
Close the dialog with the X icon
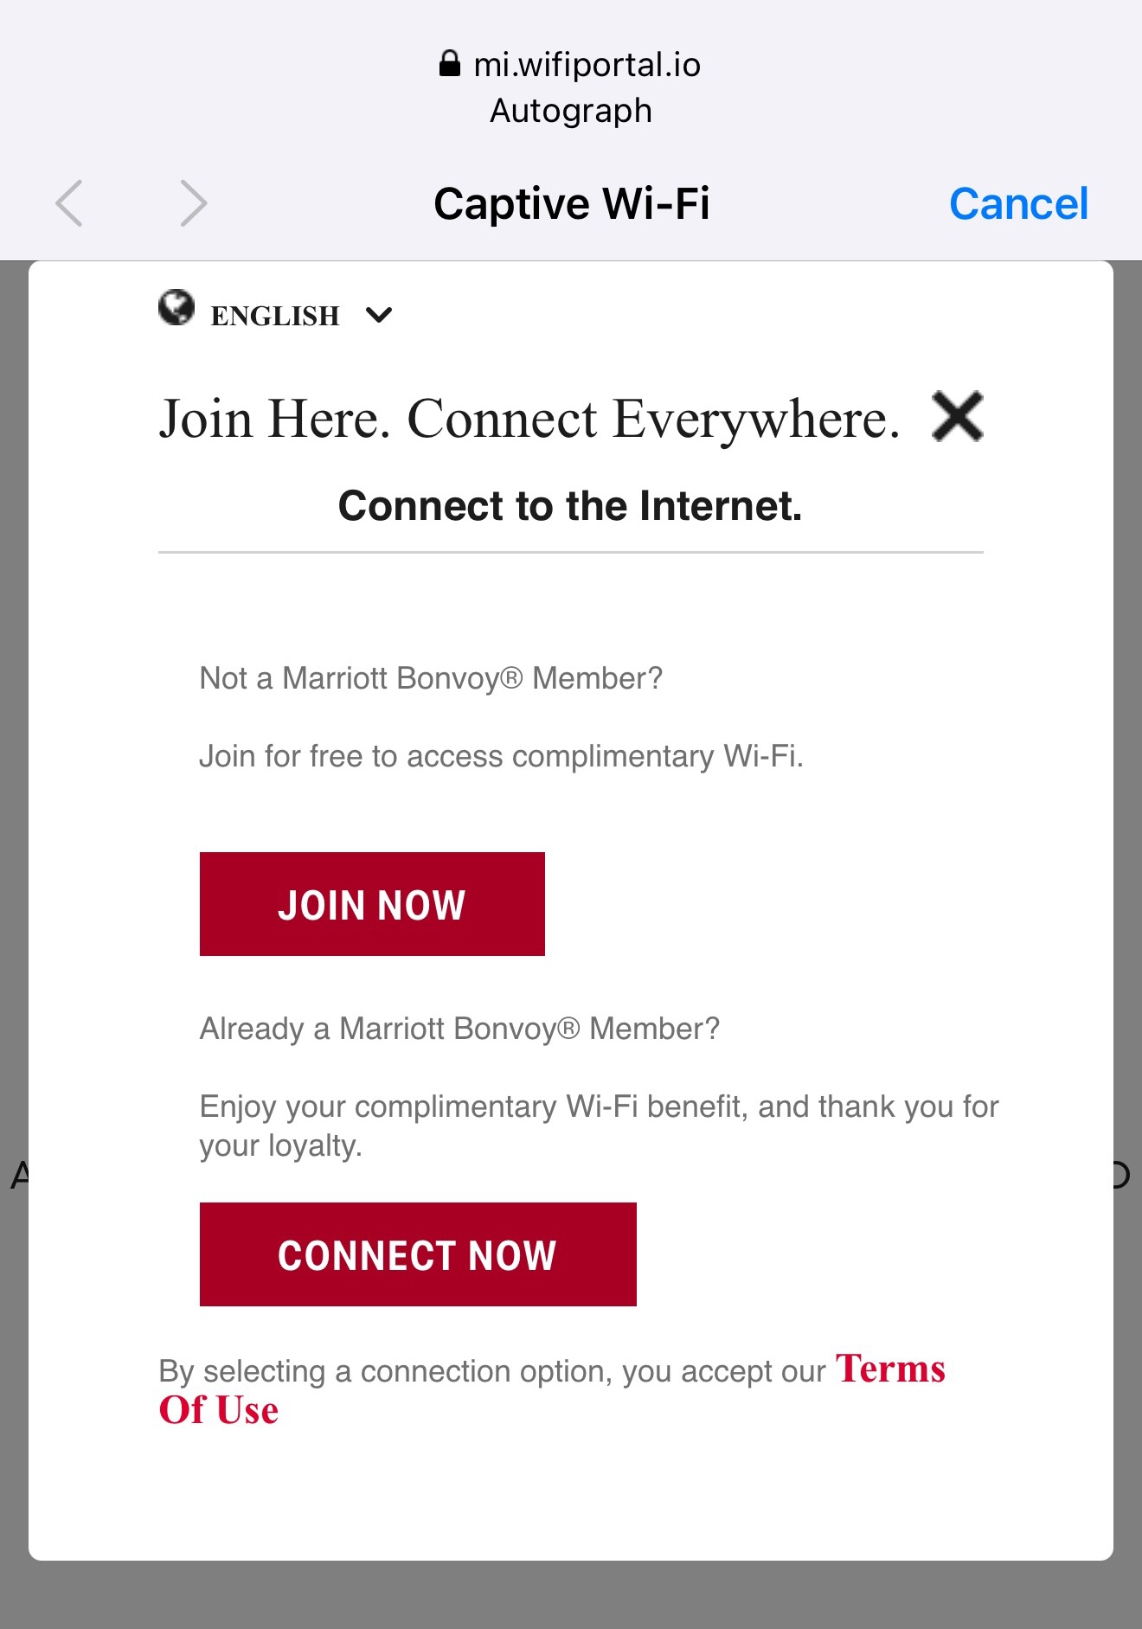coord(957,417)
